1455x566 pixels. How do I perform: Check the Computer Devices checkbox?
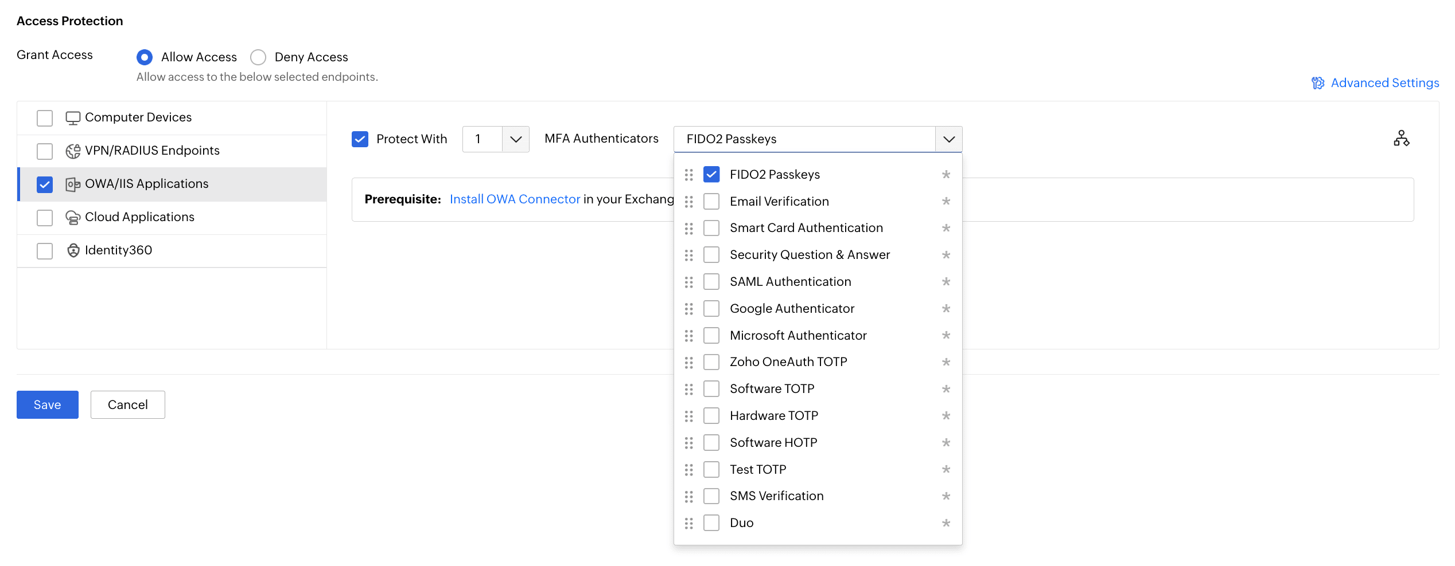pyautogui.click(x=45, y=118)
